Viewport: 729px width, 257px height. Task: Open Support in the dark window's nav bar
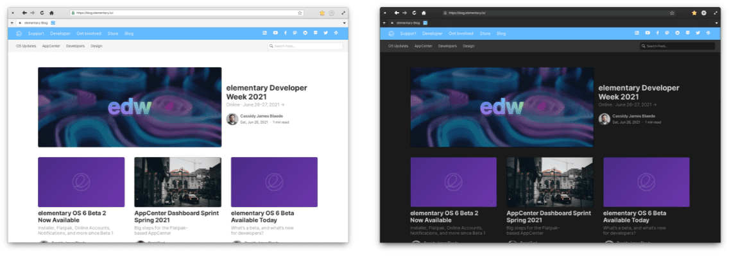408,33
